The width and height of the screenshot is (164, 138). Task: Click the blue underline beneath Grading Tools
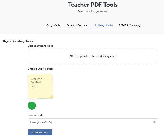click(x=103, y=29)
